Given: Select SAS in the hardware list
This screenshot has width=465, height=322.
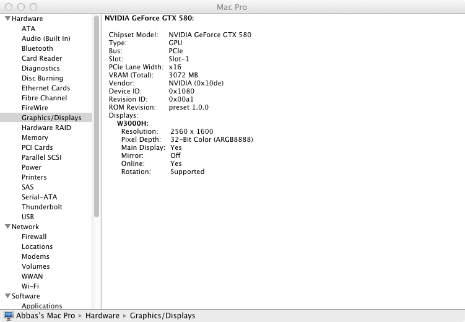Looking at the screenshot, I should 28,187.
